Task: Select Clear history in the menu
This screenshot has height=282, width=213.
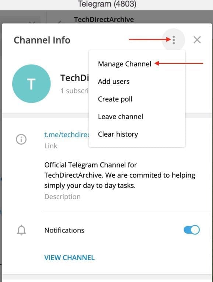Action: pyautogui.click(x=118, y=134)
